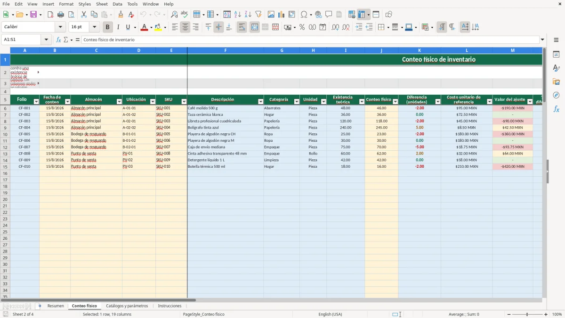565x318 pixels.
Task: Toggle Wrap Text
Action: pyautogui.click(x=242, y=27)
